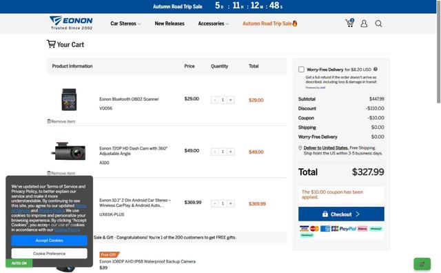Click the Accept Cookies button
This screenshot has width=441, height=273.
(49, 241)
